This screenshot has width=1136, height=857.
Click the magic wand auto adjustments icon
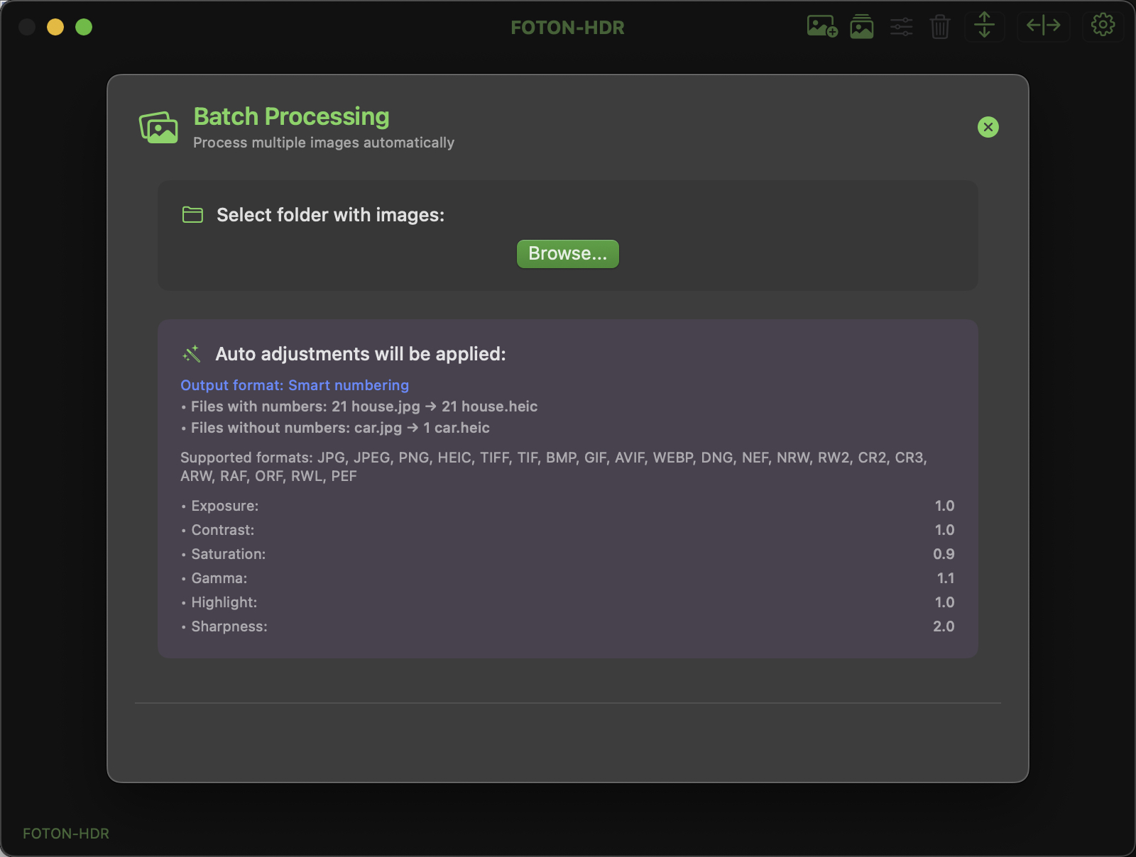[x=192, y=353]
